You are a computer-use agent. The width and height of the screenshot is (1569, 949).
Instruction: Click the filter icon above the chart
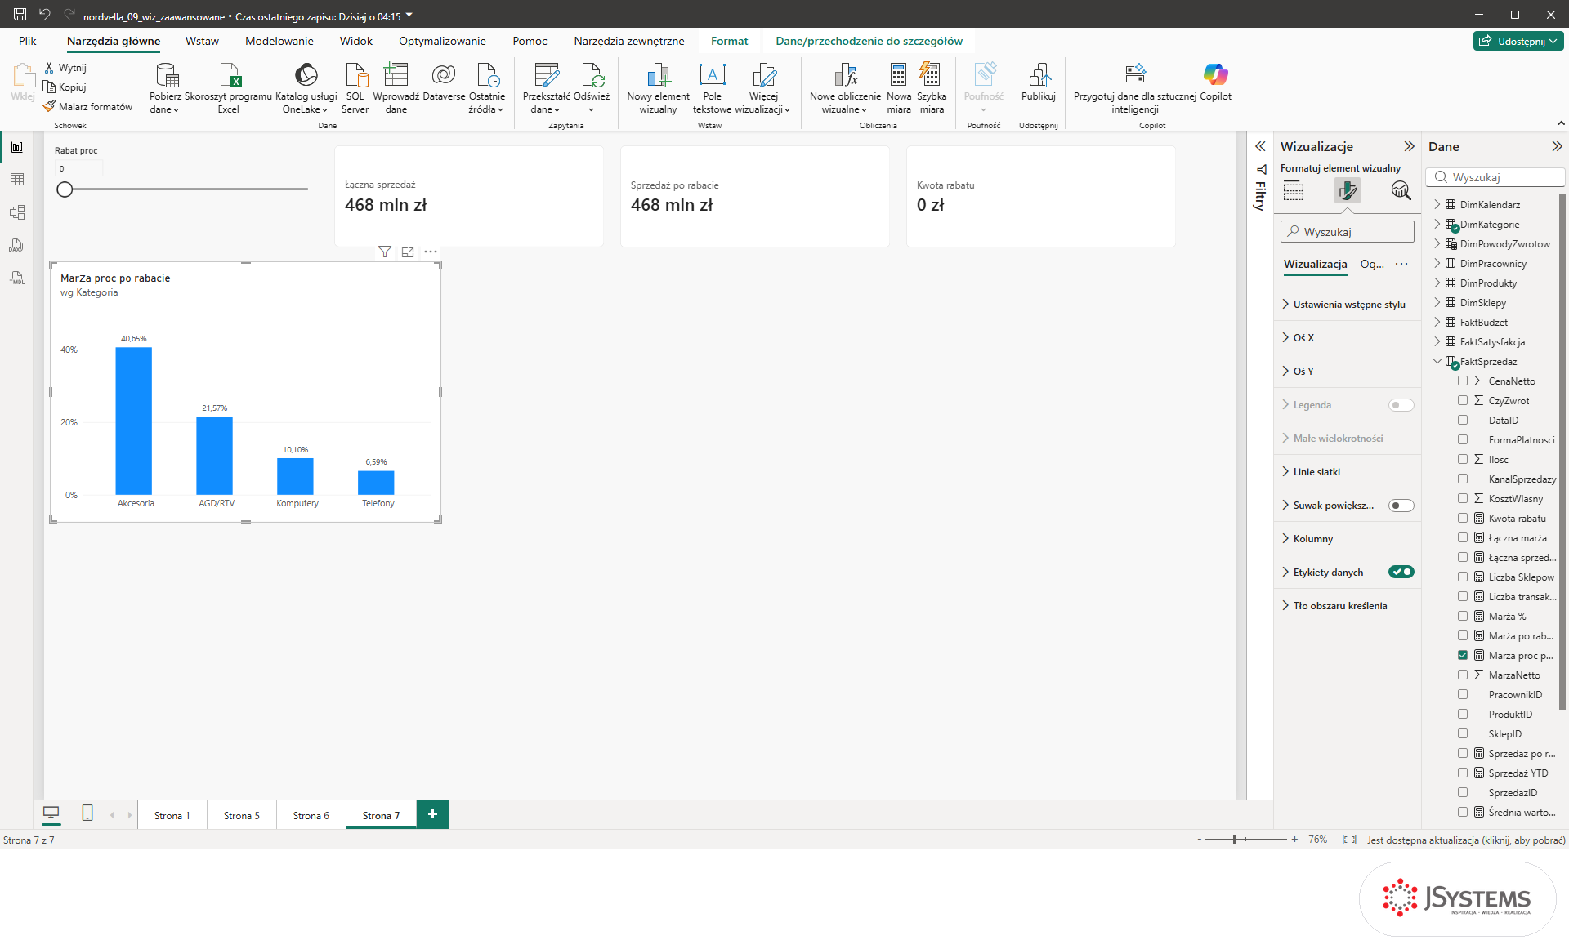(x=385, y=252)
